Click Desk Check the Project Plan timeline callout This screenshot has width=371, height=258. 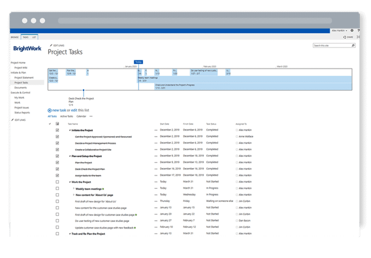coord(81,101)
